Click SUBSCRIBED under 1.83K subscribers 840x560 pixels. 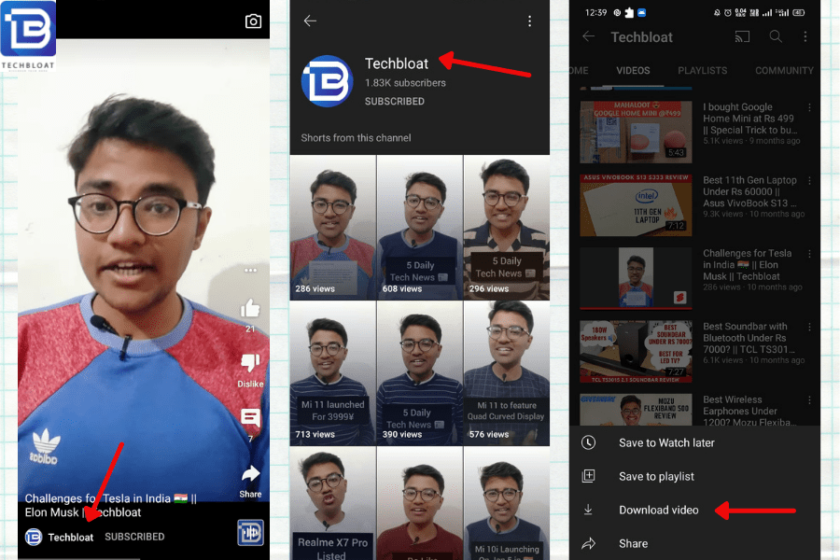click(394, 102)
